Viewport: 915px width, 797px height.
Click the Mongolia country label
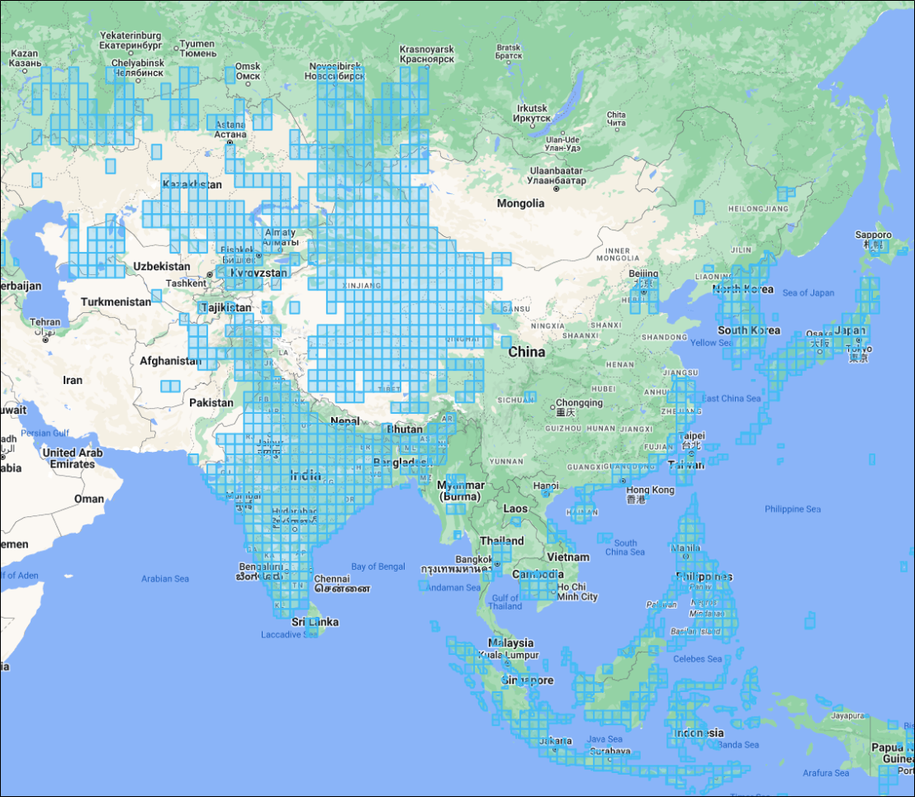click(520, 203)
